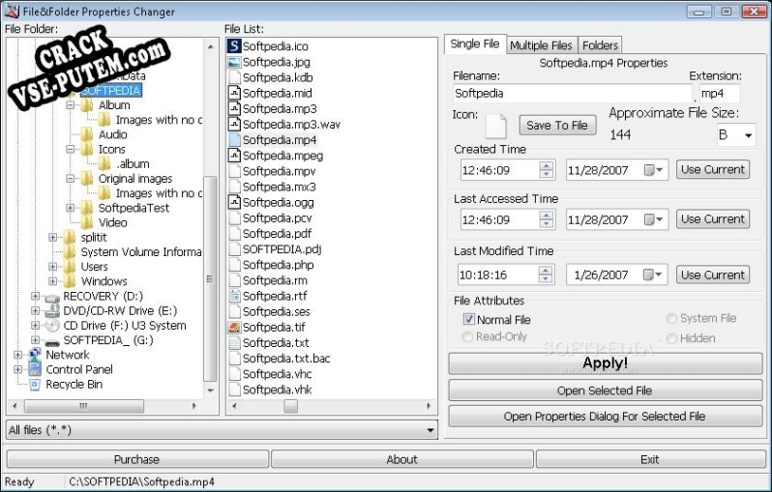The image size is (772, 492).
Task: Click the Filename input field
Action: pyautogui.click(x=573, y=93)
